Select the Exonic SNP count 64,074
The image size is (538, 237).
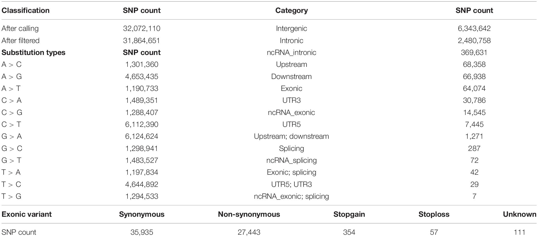[474, 88]
